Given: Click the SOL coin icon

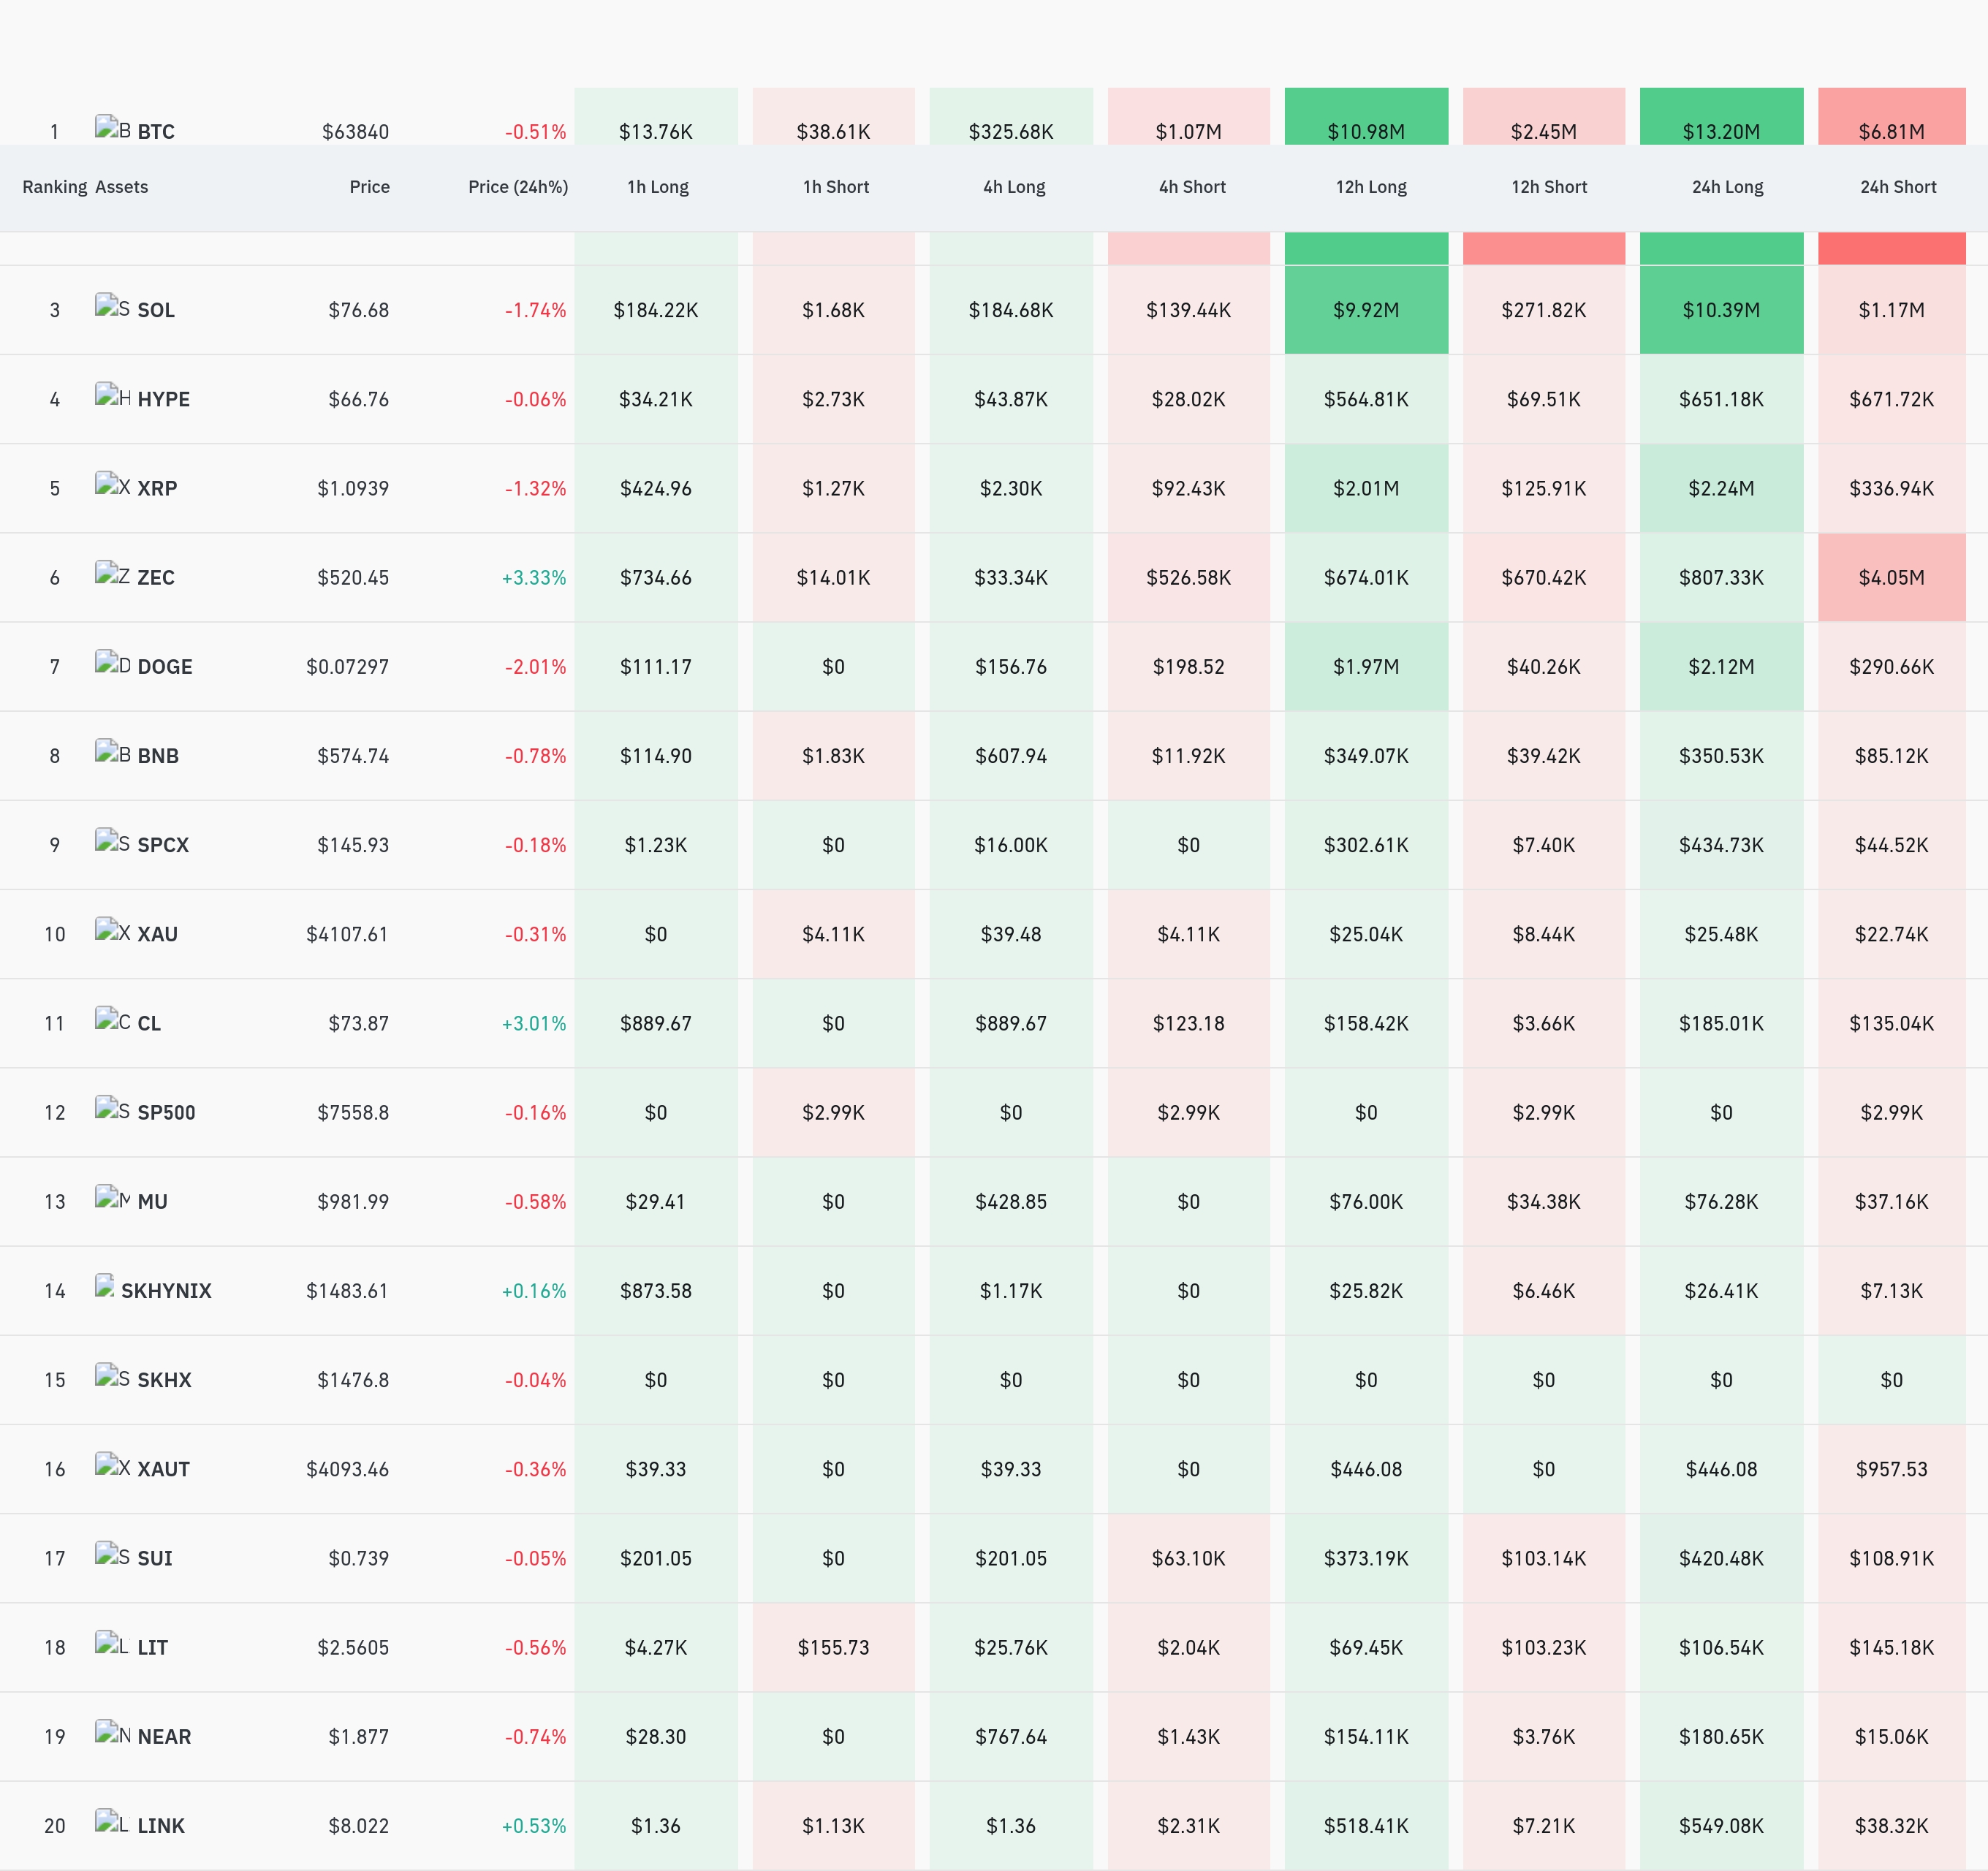Looking at the screenshot, I should (x=112, y=307).
